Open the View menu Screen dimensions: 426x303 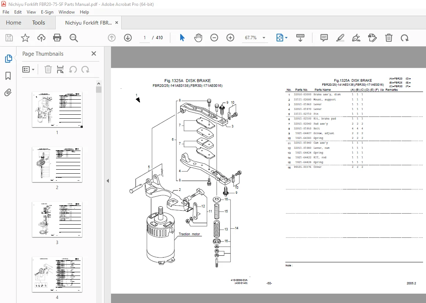[31, 12]
